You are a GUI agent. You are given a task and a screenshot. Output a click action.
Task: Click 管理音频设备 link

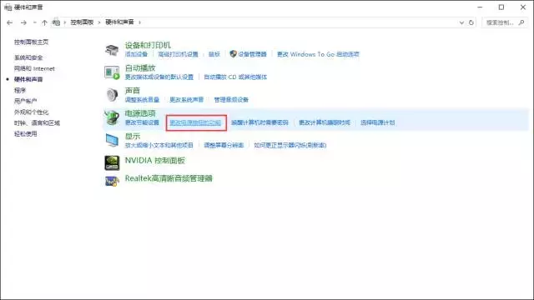point(231,100)
